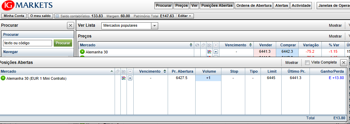Click the texto ou código search field
The image size is (350, 124).
[28, 43]
